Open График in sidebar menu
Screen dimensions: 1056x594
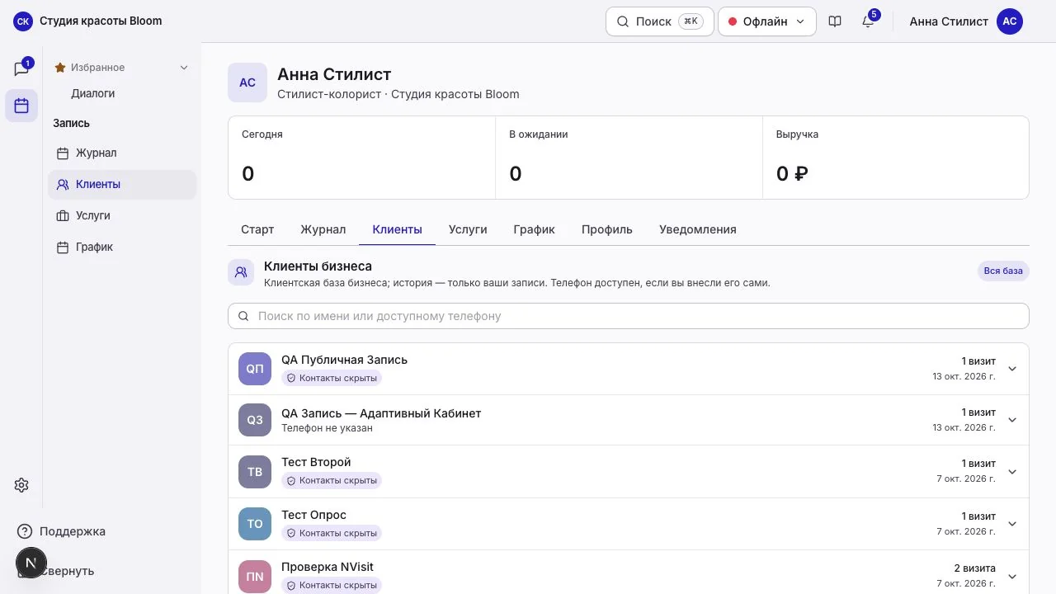pos(122,247)
